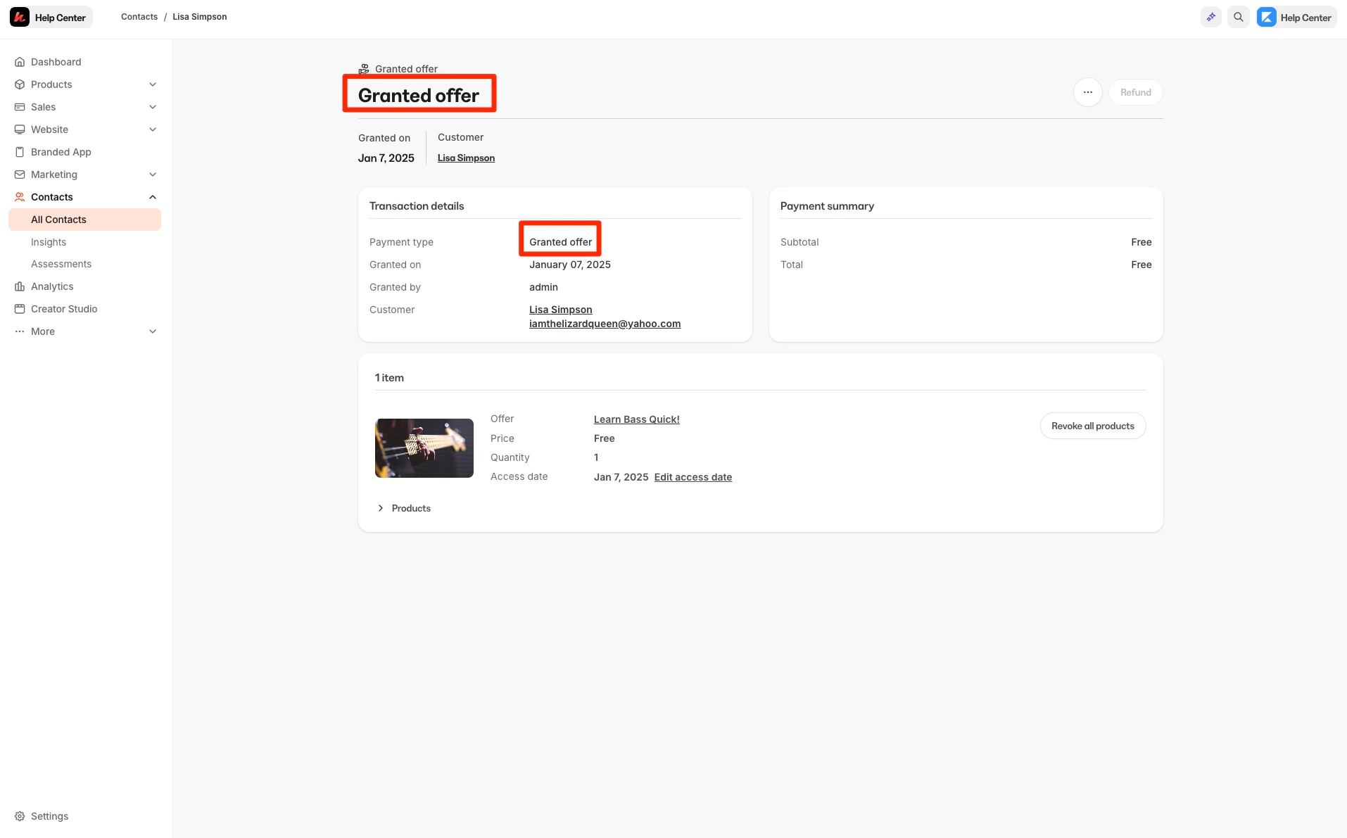Expand the Products disclosure under the item
Screen dimensions: 1347x838
pos(403,508)
